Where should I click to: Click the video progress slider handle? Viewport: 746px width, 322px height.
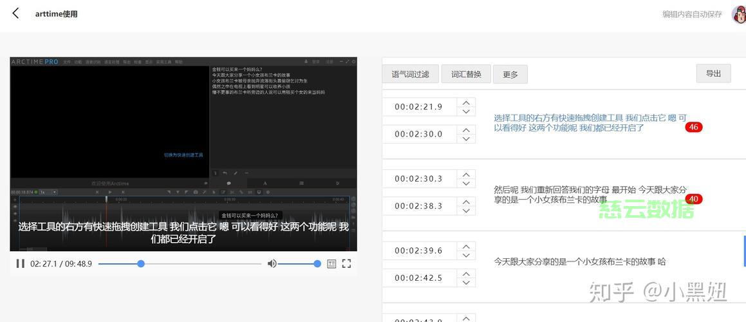click(141, 263)
